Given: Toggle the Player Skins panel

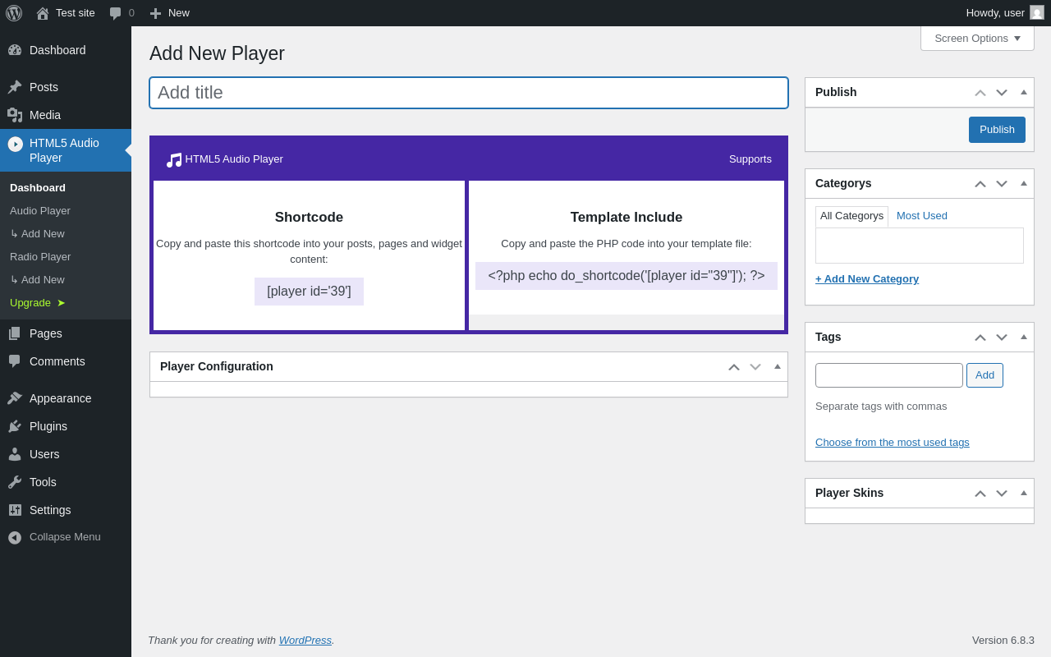Looking at the screenshot, I should click(x=1023, y=493).
